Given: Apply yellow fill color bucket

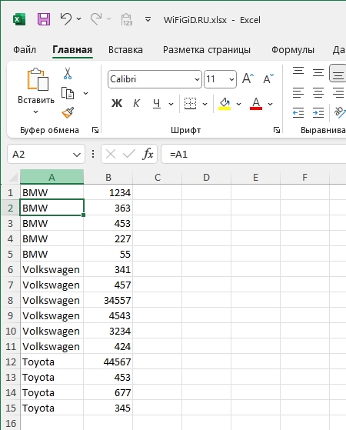Looking at the screenshot, I should 225,104.
